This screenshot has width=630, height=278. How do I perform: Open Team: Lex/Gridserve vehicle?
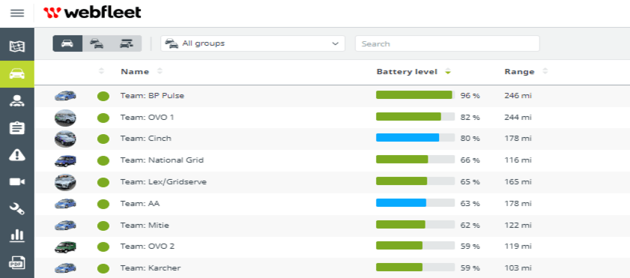point(163,182)
